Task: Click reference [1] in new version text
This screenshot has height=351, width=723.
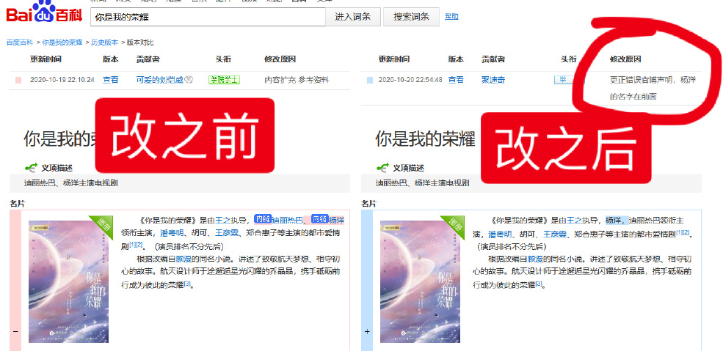Action: [679, 233]
